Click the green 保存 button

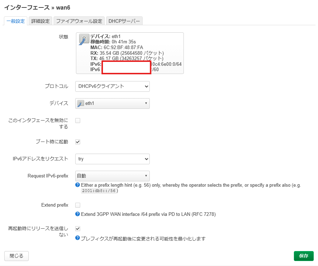point(303,256)
